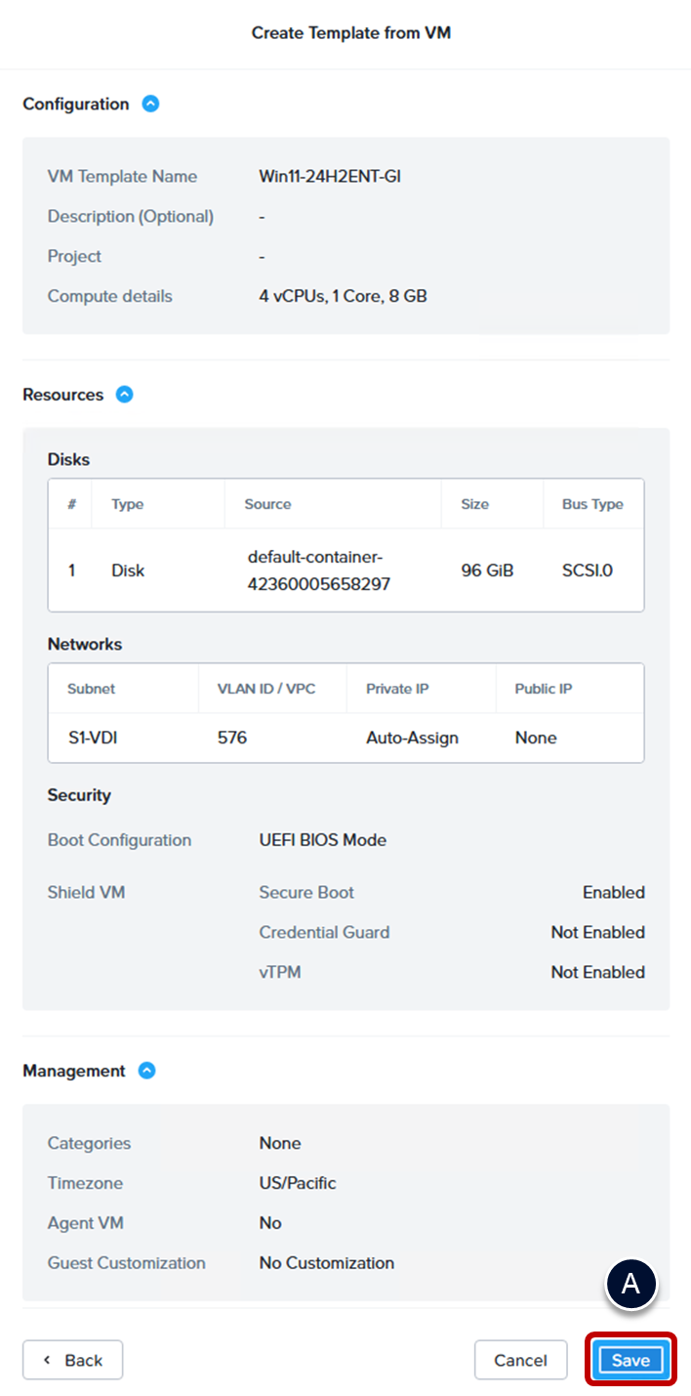This screenshot has height=1396, width=691.
Task: Click the Win11-24H2ENT-GI template name
Action: click(330, 177)
